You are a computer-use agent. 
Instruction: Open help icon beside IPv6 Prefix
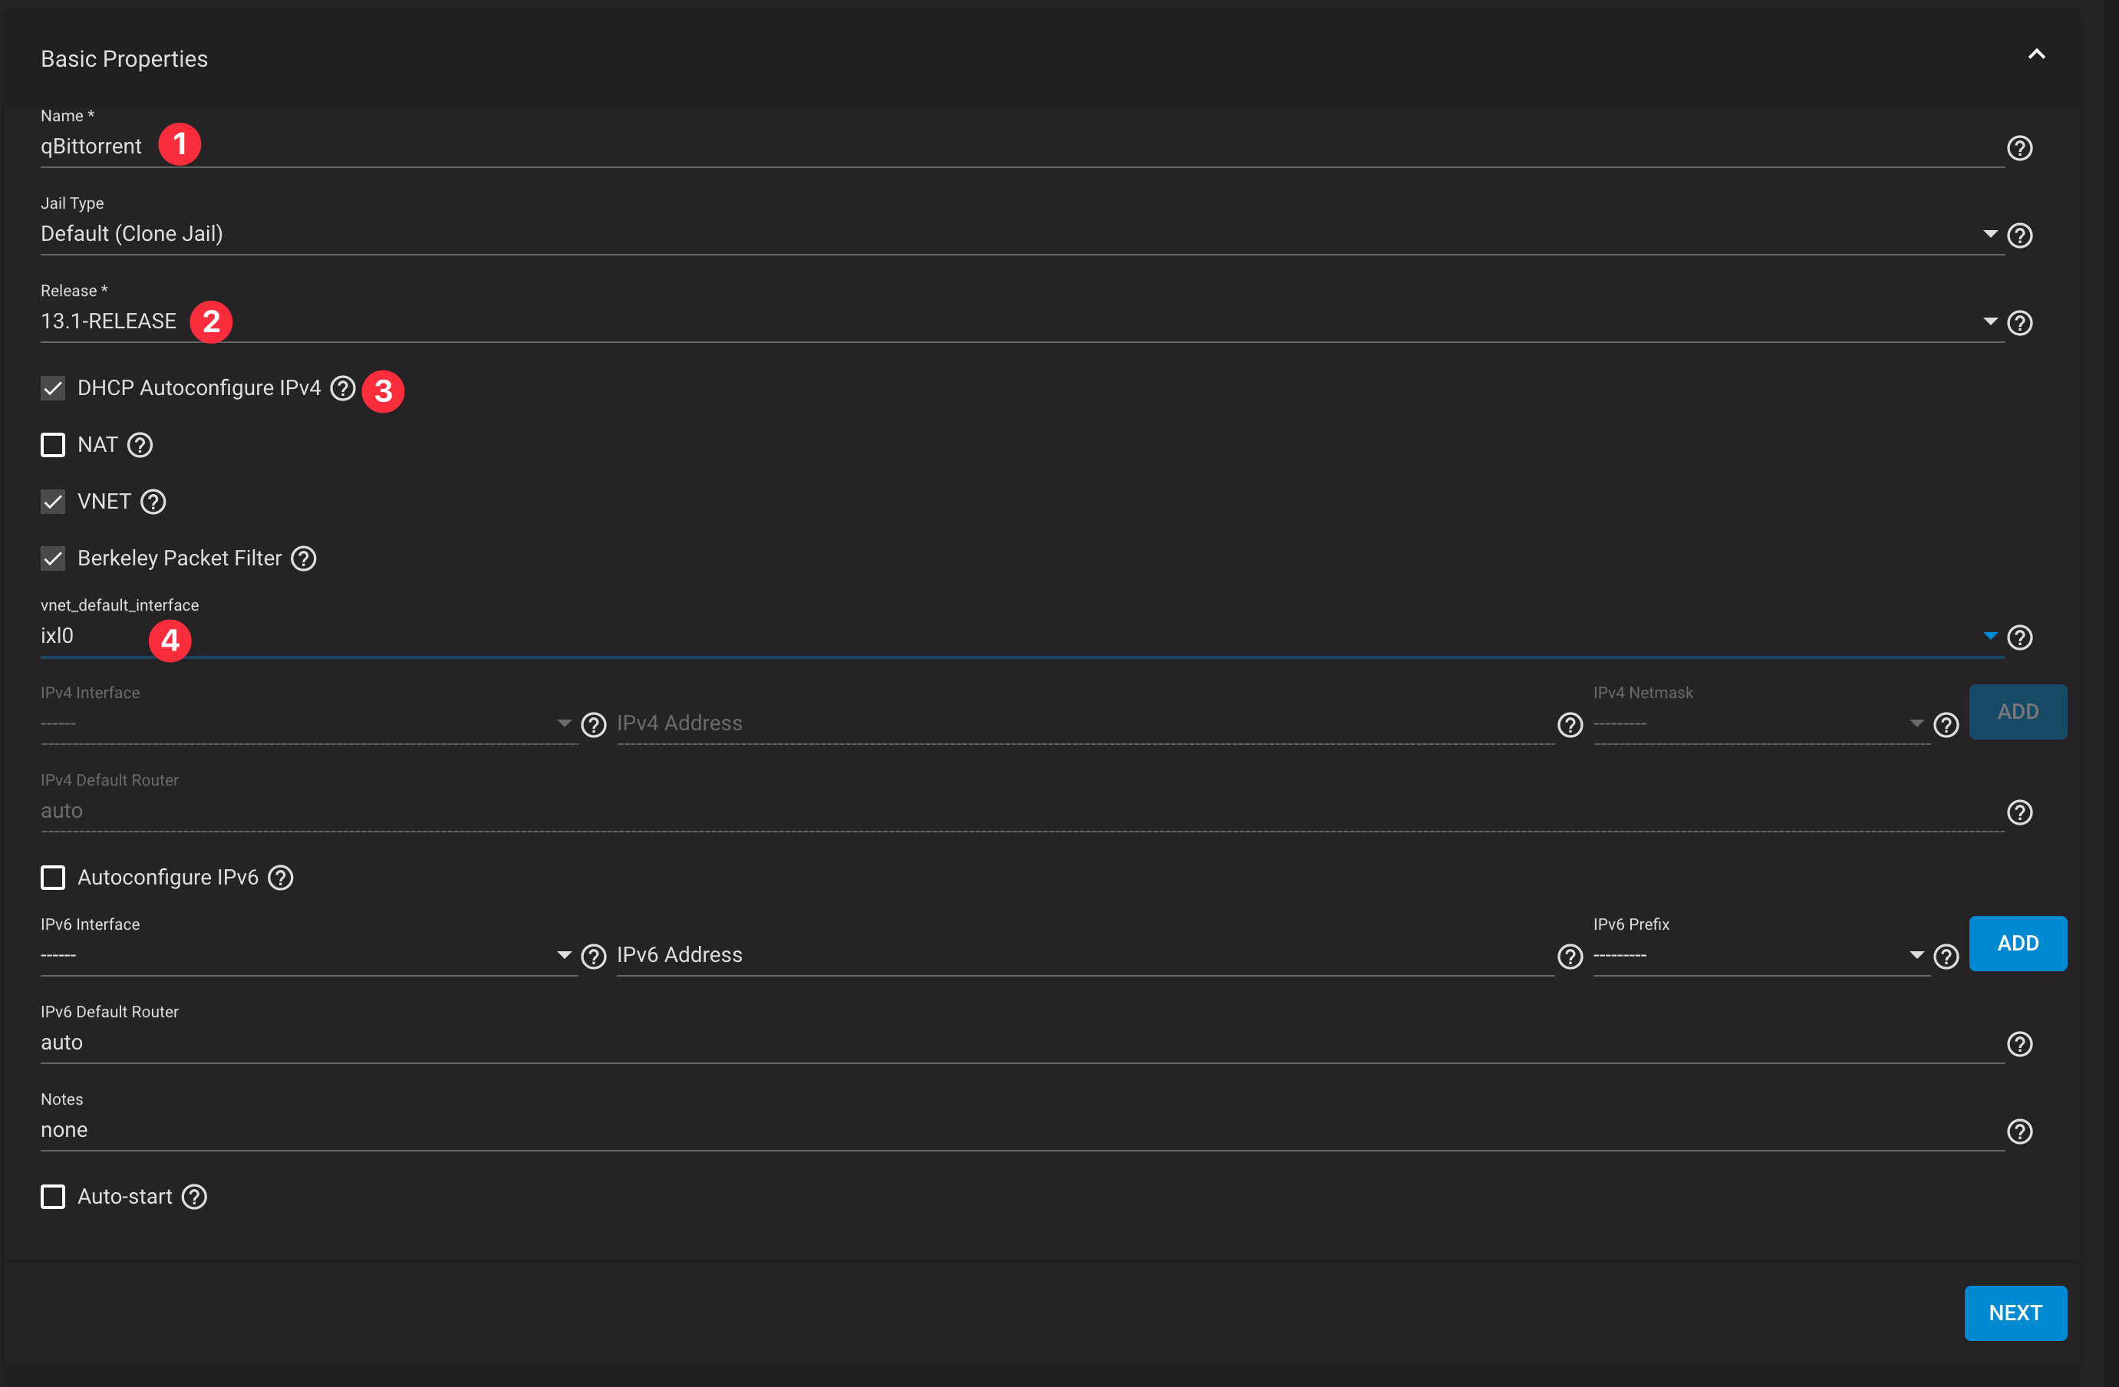pyautogui.click(x=1946, y=956)
